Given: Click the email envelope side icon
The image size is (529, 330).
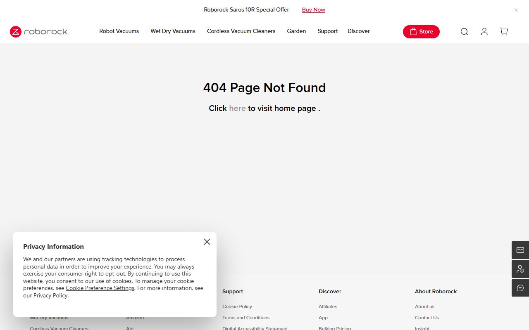Looking at the screenshot, I should [x=520, y=250].
